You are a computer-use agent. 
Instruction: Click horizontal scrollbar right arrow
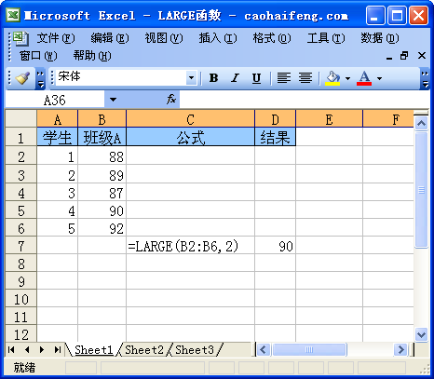click(x=400, y=350)
